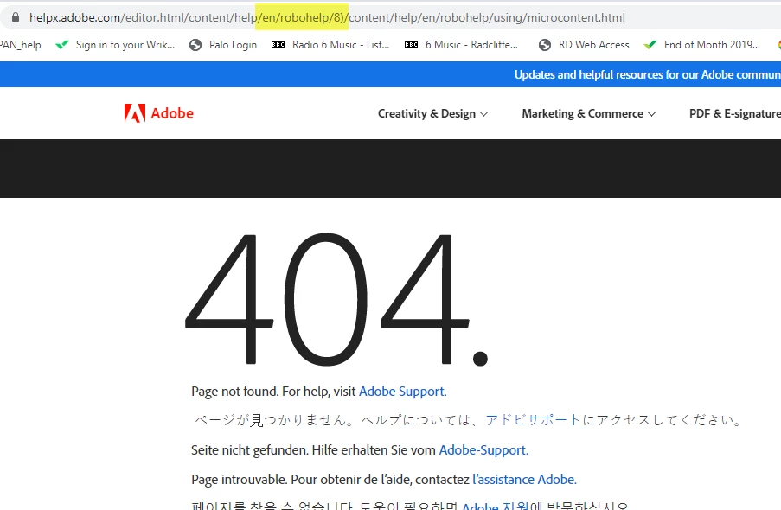The image size is (781, 510).
Task: Click BBC icon for Radio 6 Music bookmark
Action: [x=278, y=45]
